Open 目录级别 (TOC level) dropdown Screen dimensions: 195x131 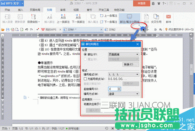tap(33, 19)
